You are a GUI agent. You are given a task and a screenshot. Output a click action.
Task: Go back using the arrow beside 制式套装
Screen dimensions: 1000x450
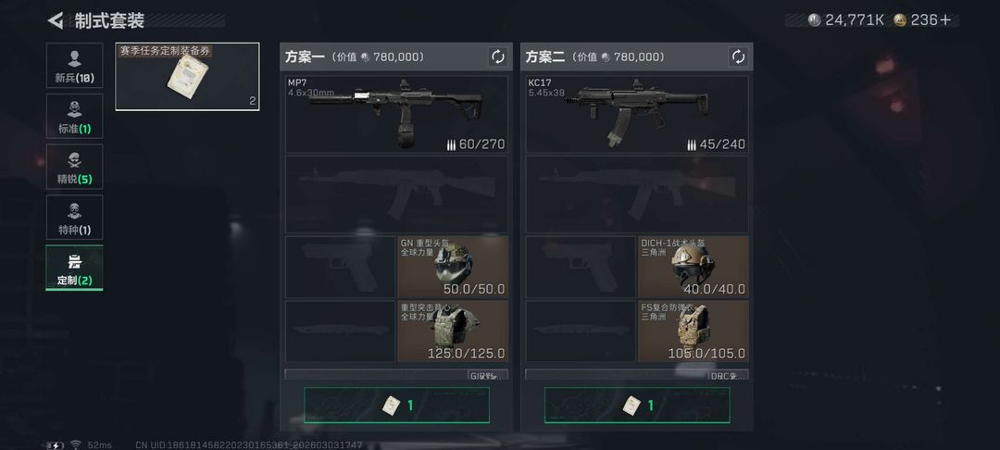[x=56, y=20]
